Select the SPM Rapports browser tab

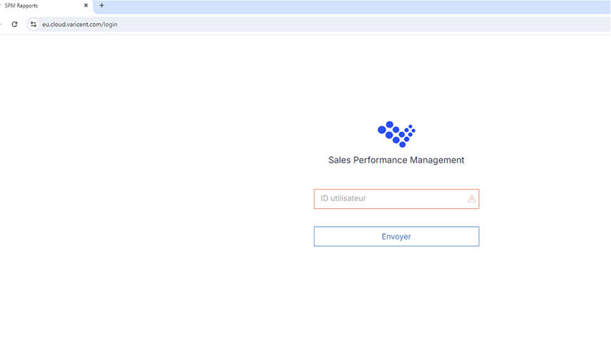coord(36,6)
